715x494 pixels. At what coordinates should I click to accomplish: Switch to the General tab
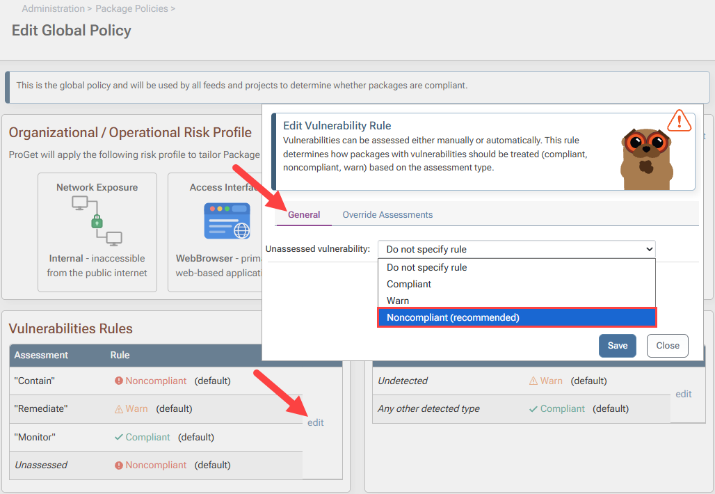pyautogui.click(x=304, y=214)
